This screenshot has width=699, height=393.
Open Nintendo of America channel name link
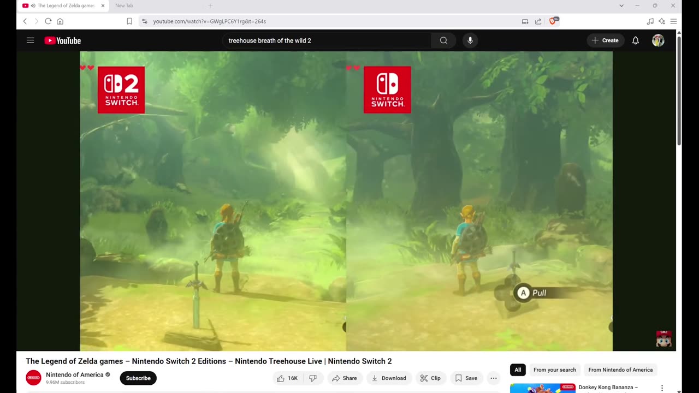click(74, 374)
